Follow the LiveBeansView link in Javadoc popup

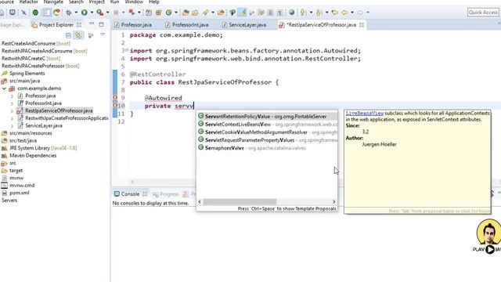[x=365, y=113]
